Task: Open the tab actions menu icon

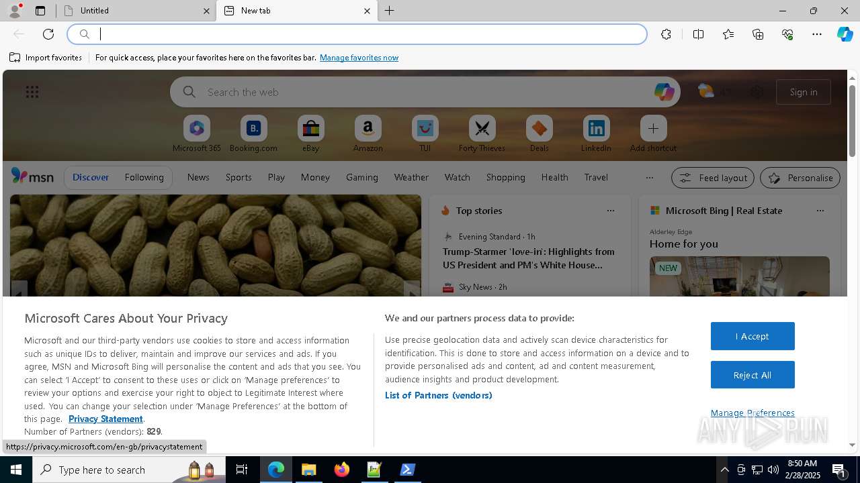Action: 40,11
